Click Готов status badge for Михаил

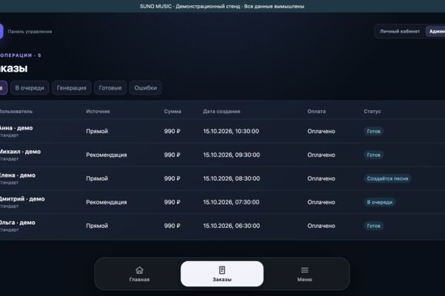(x=374, y=155)
